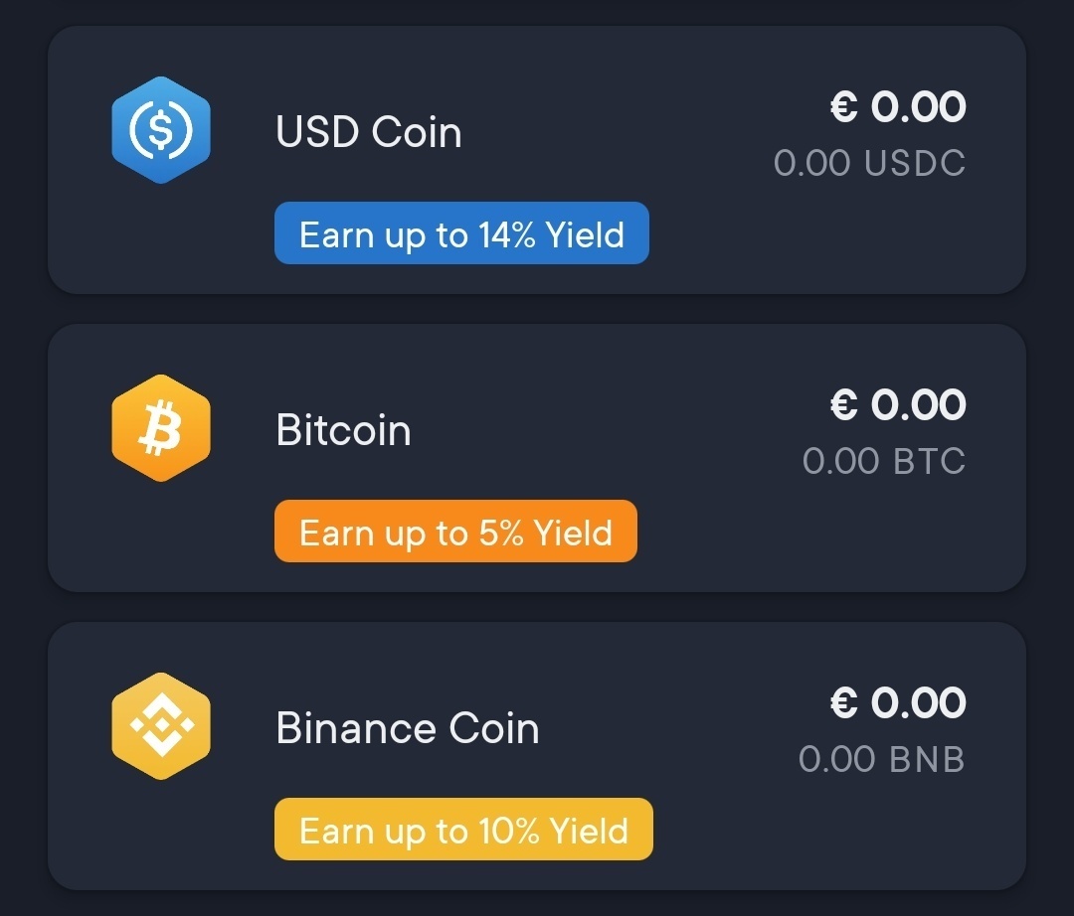
Task: Select the € 0.00 Bitcoin value
Action: (897, 403)
